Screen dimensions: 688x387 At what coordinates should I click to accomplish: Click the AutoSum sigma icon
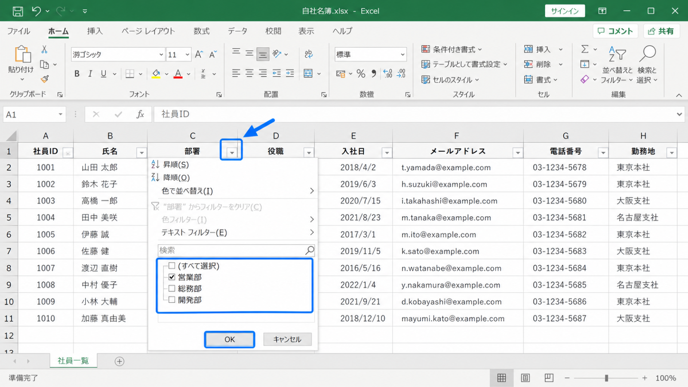(x=585, y=49)
